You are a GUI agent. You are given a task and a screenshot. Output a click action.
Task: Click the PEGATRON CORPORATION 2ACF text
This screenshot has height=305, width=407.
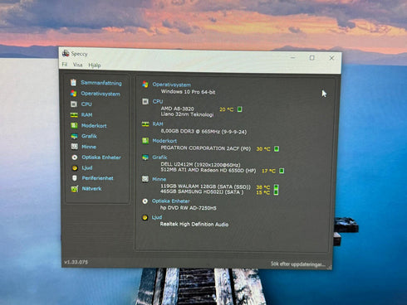pos(205,148)
